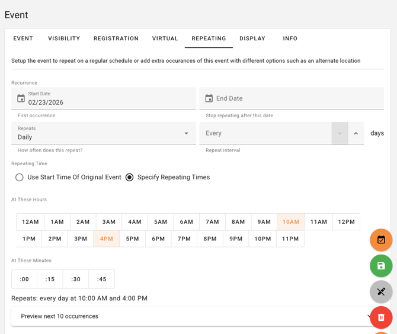The image size is (397, 334).
Task: Click the Every repeat interval field
Action: (x=267, y=133)
